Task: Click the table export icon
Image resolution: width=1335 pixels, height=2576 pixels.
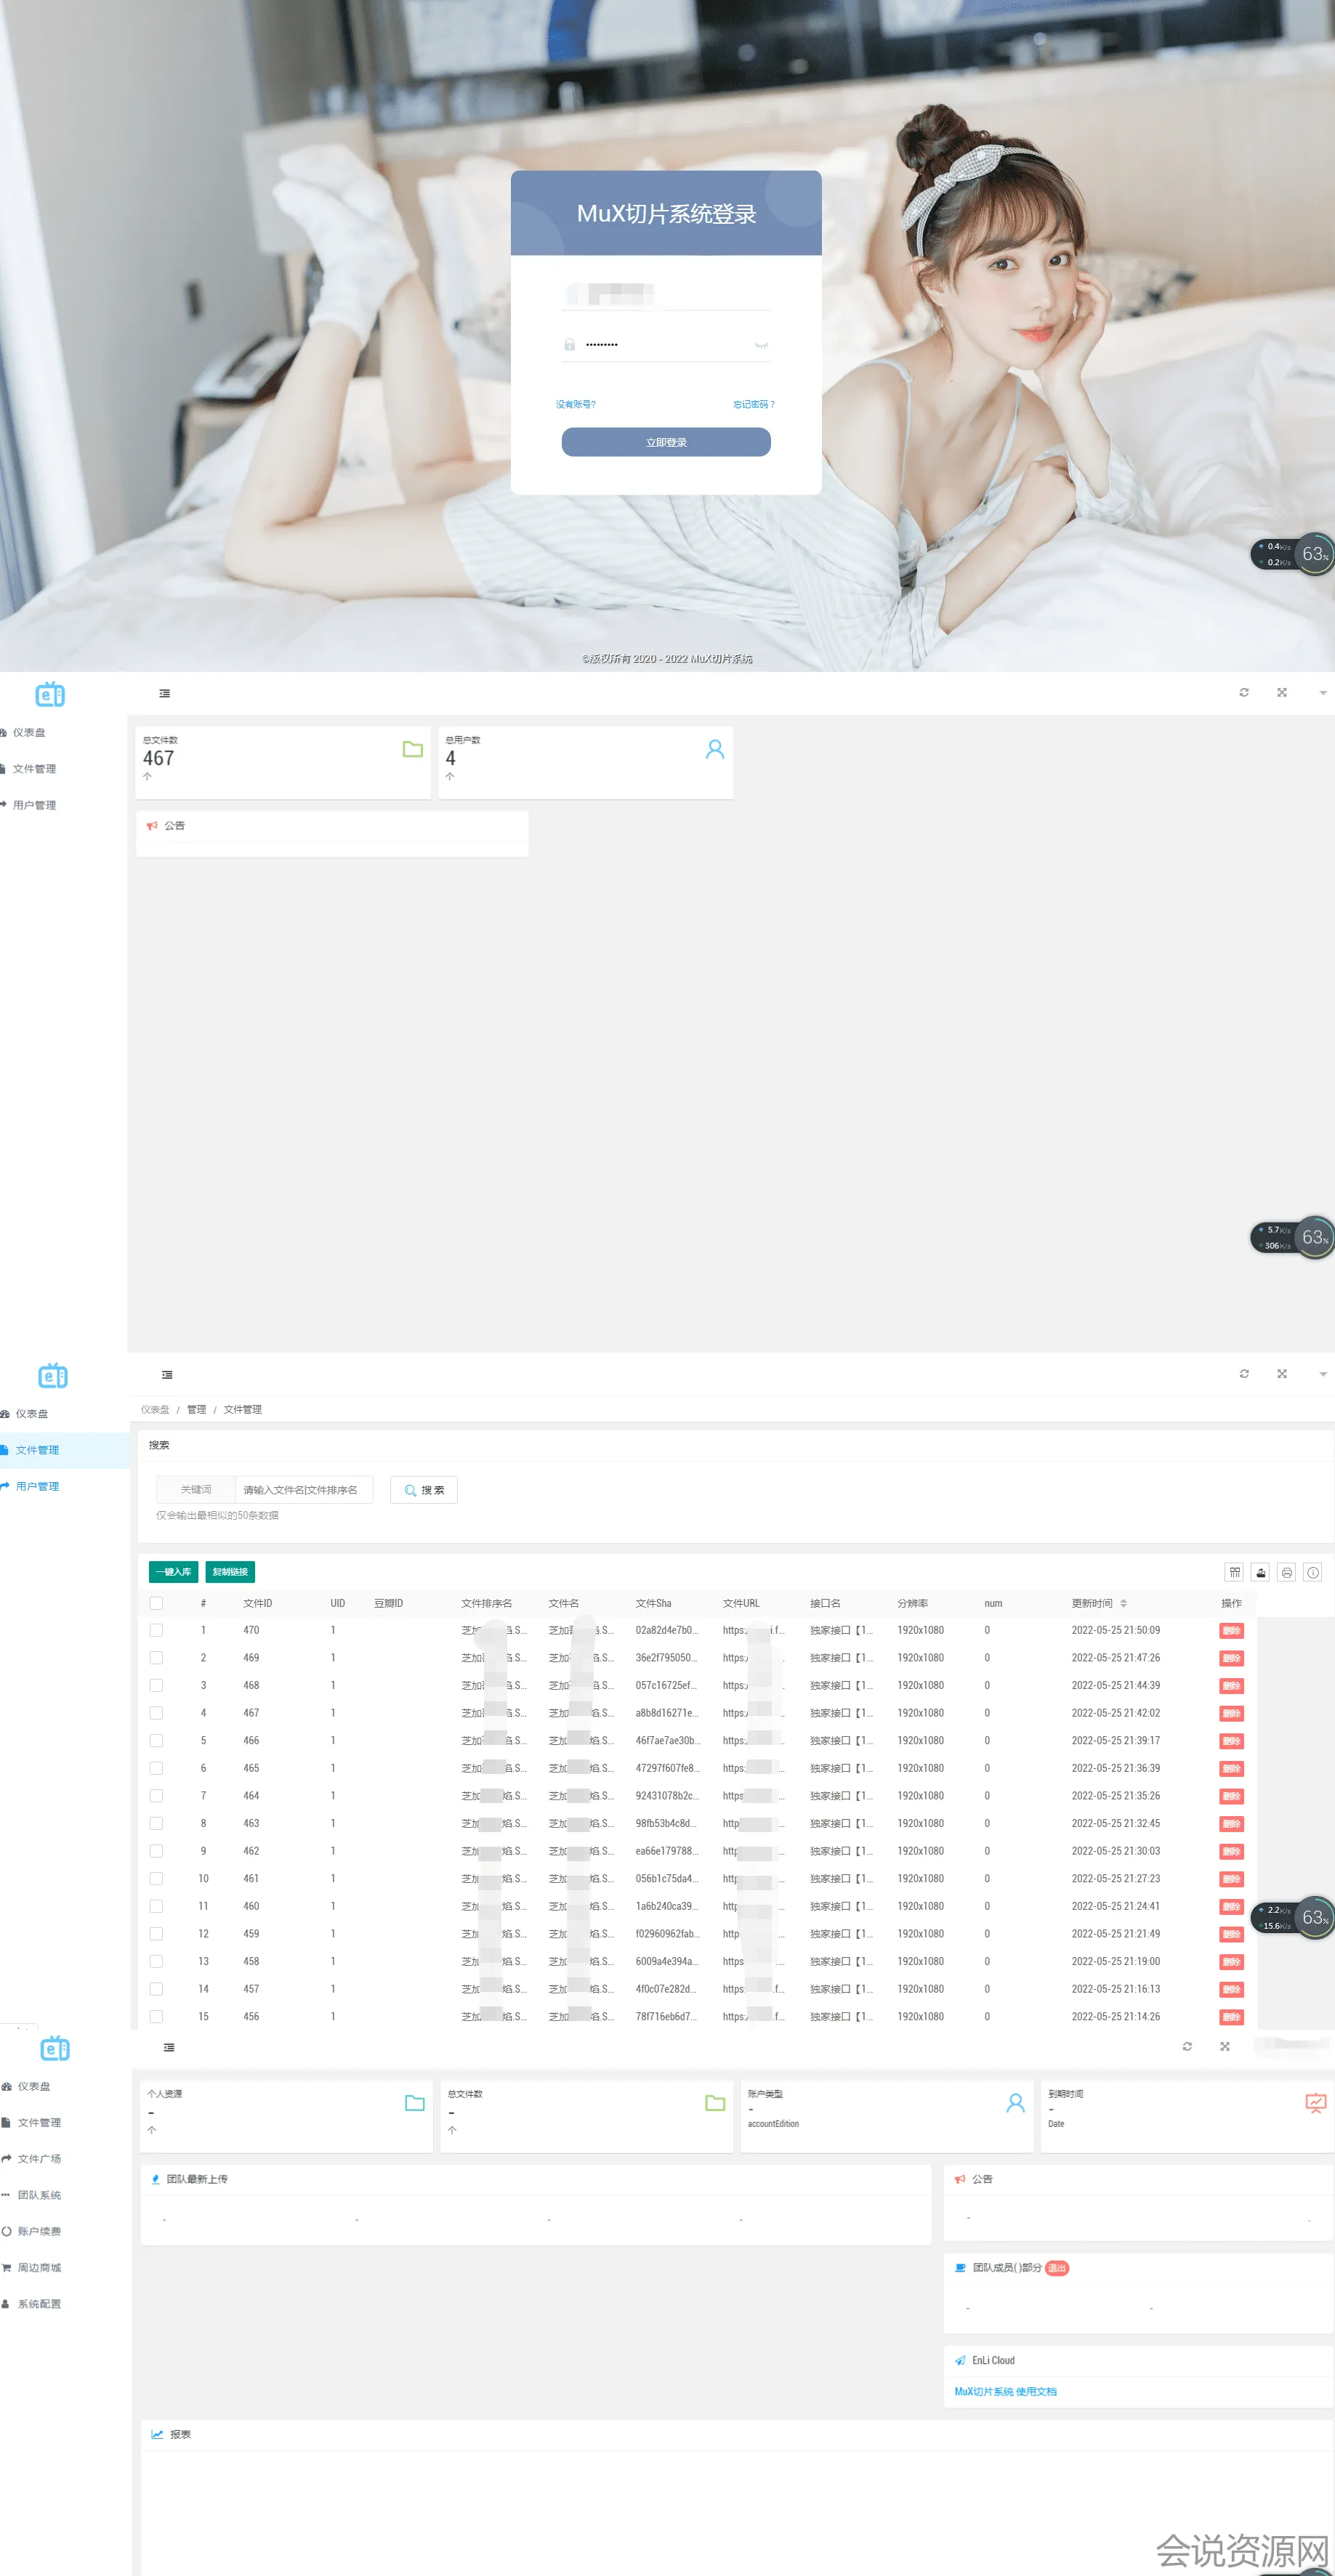Action: (1260, 1572)
